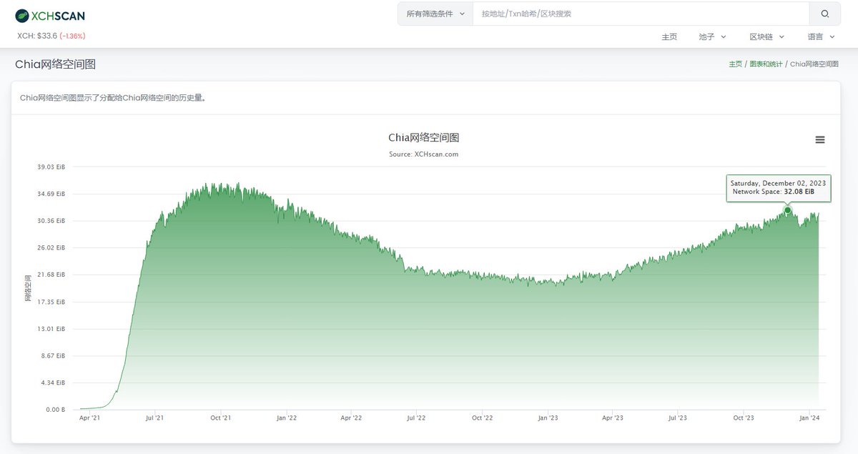Click the chart description sentence
The image size is (858, 454).
point(113,98)
